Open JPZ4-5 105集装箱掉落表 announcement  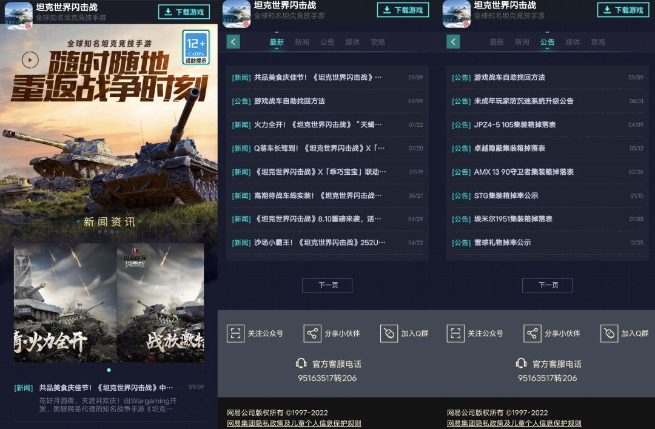pyautogui.click(x=548, y=124)
